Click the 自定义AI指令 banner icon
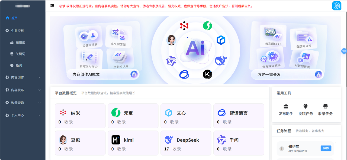Screen dimensions: 347x160 (x=89, y=59)
